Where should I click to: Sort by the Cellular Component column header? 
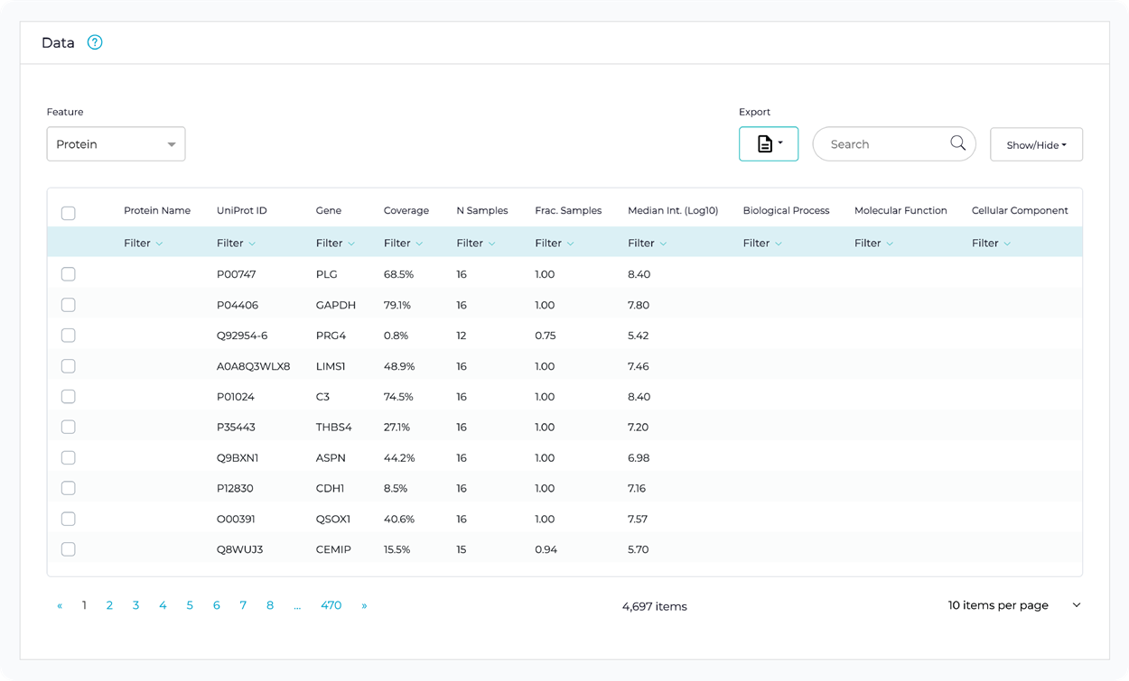[x=1020, y=210]
